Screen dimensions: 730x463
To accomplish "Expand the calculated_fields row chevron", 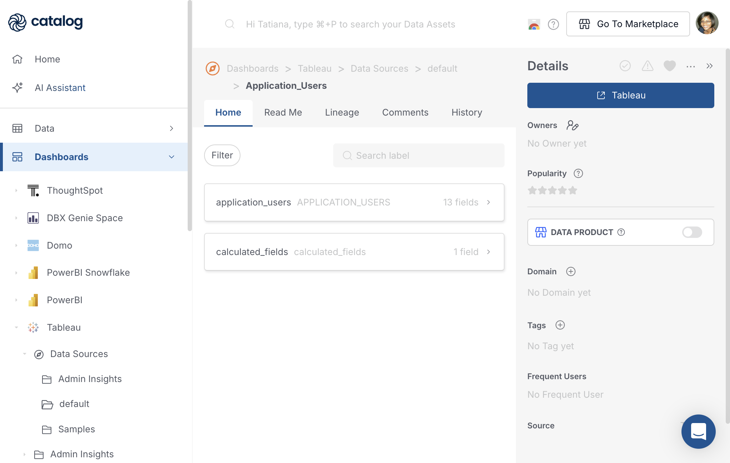I will coord(488,252).
